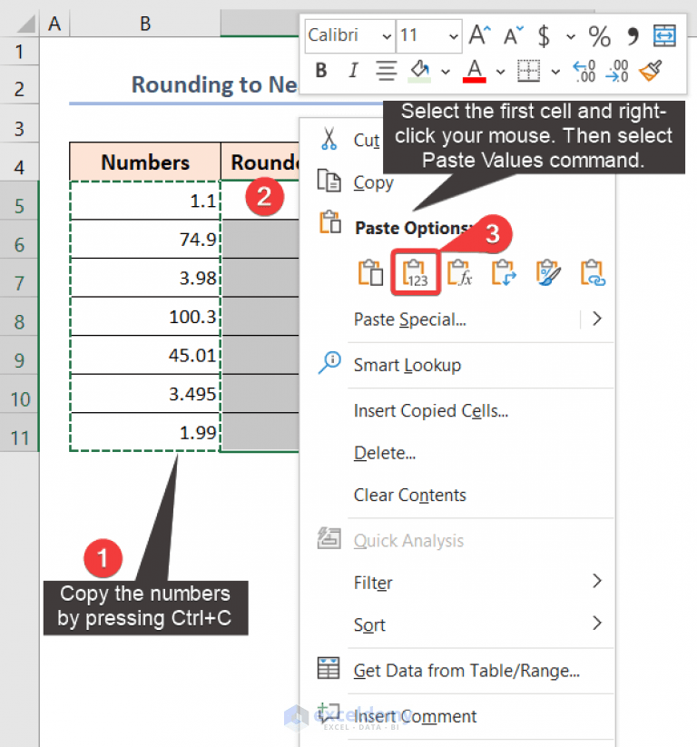Viewport: 697px width, 747px height.
Task: Click the Fill Color bucket icon
Action: pos(419,71)
